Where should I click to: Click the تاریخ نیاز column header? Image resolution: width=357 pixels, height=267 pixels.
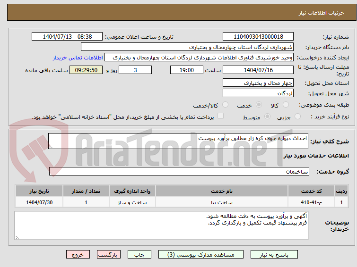pos(39,191)
